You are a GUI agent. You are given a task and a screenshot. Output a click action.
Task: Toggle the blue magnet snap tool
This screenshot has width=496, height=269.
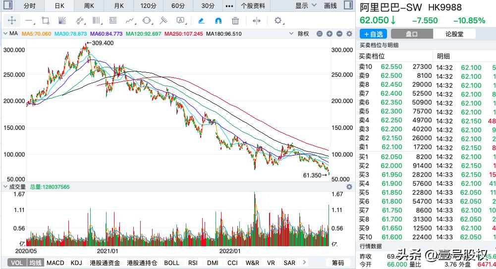click(x=218, y=21)
